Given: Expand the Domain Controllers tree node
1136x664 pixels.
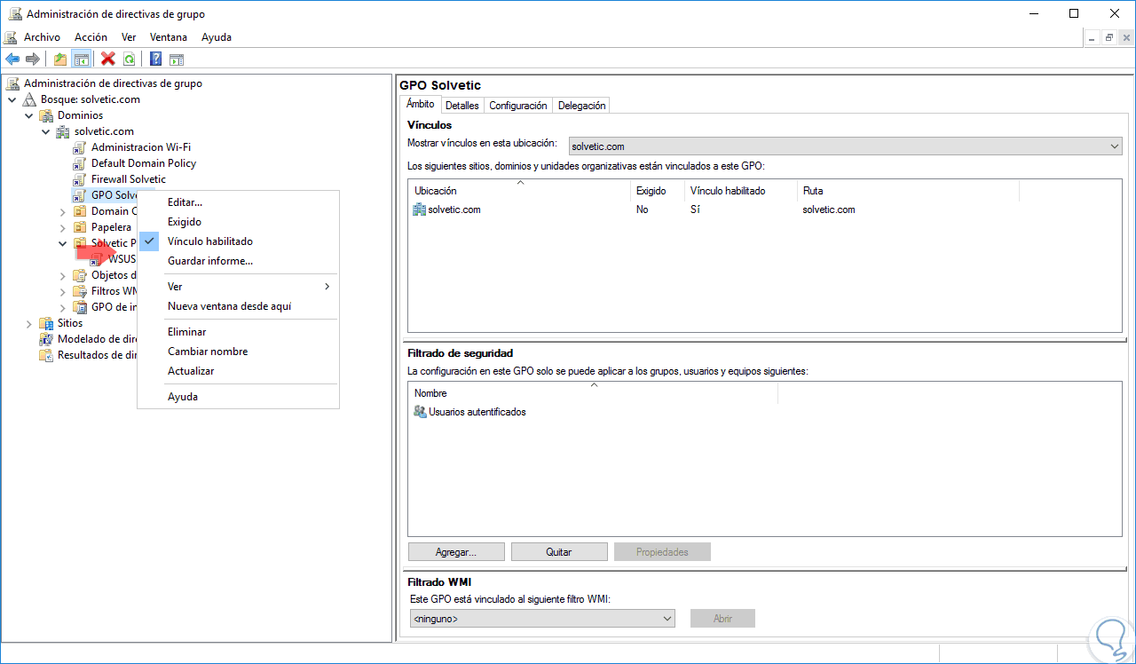Looking at the screenshot, I should (x=63, y=211).
